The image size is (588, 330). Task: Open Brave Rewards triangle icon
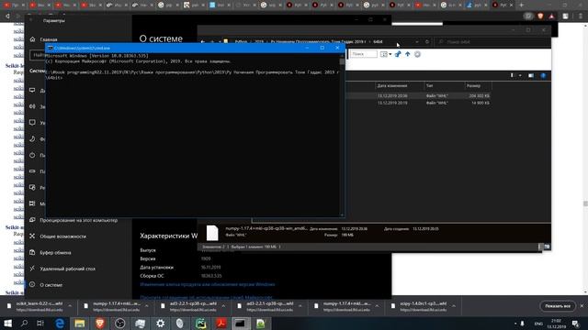click(551, 16)
